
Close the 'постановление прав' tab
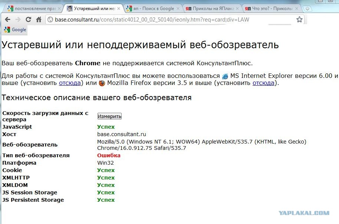pyautogui.click(x=59, y=9)
